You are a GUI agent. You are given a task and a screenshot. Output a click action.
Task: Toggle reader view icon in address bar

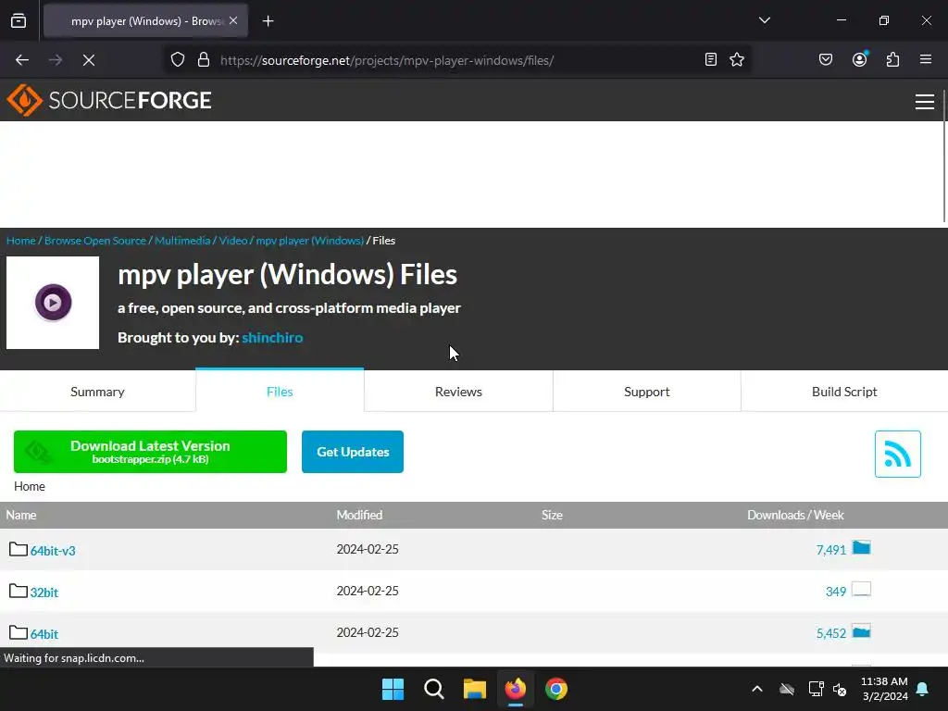pos(711,60)
